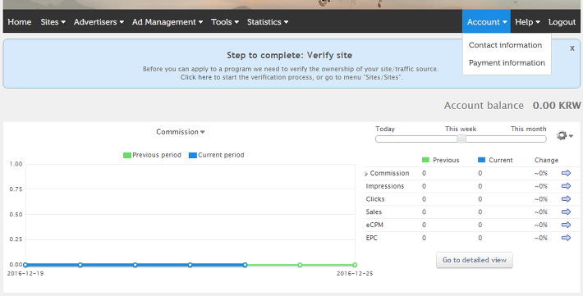Image resolution: width=583 pixels, height=296 pixels.
Task: Click the This week slider label
Action: (461, 129)
